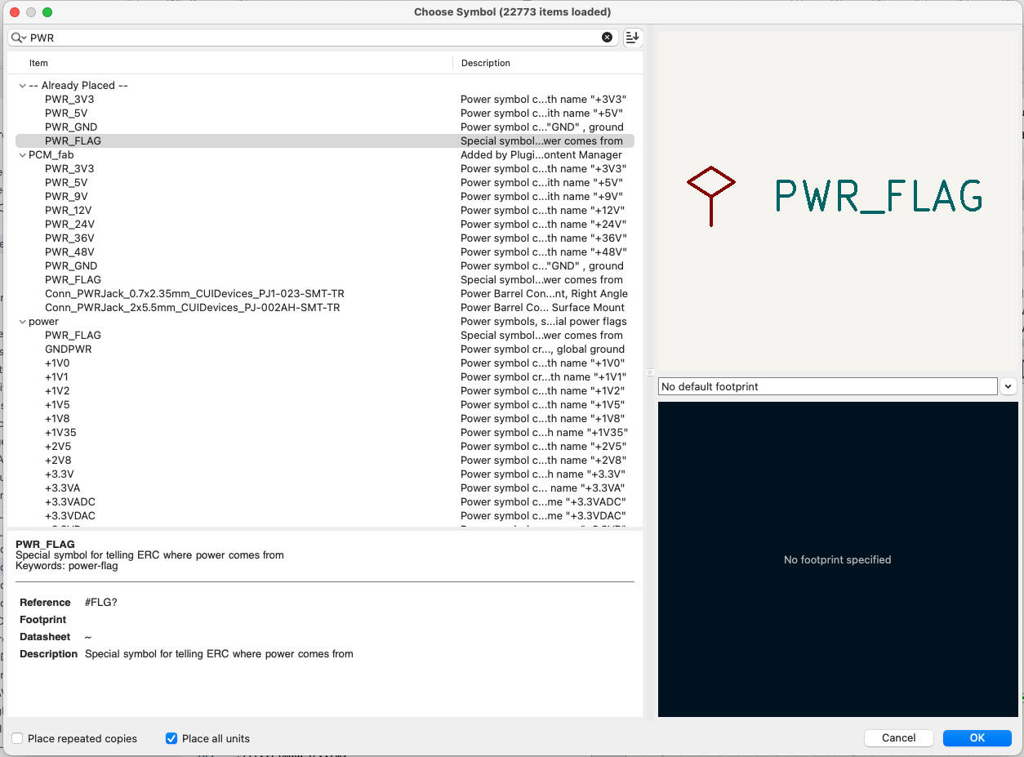Image resolution: width=1024 pixels, height=757 pixels.
Task: Click the sort order icon button
Action: [633, 38]
